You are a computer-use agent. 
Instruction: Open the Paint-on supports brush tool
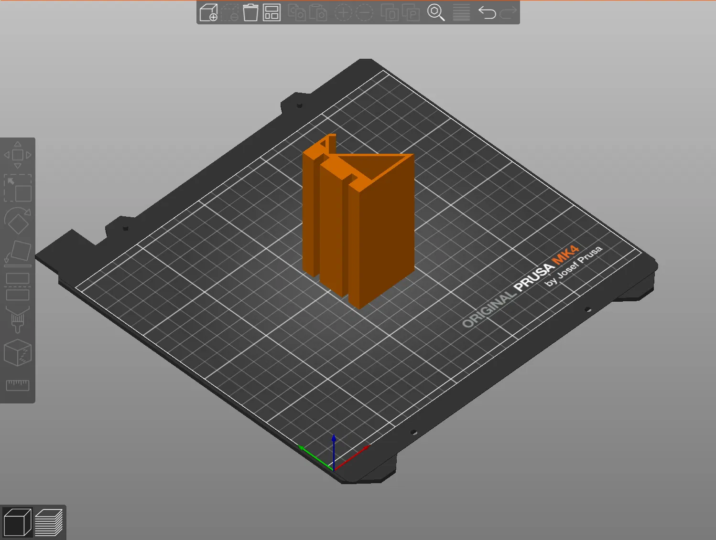click(18, 319)
